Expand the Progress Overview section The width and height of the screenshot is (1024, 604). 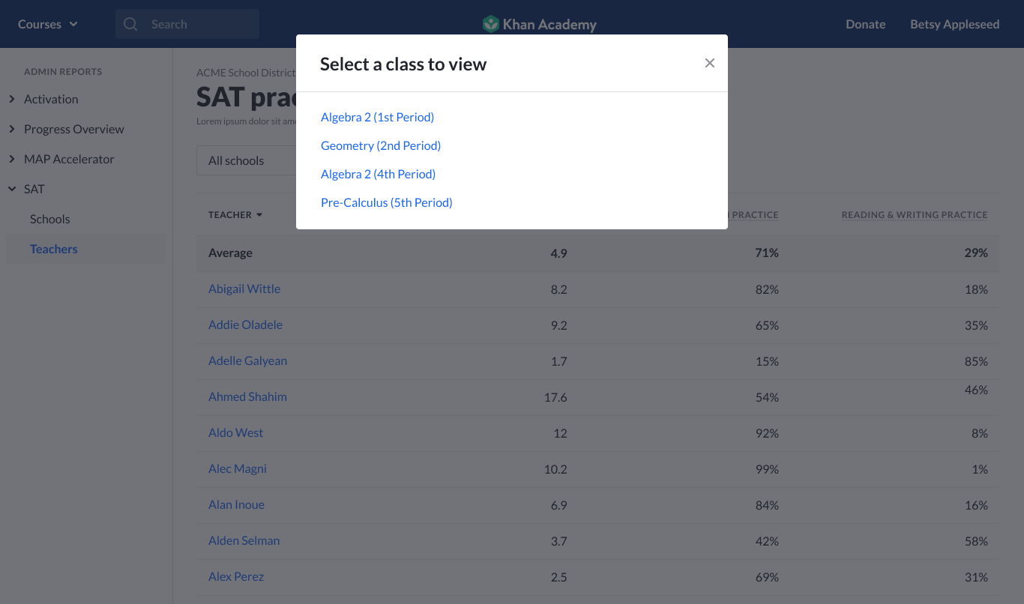tap(12, 129)
